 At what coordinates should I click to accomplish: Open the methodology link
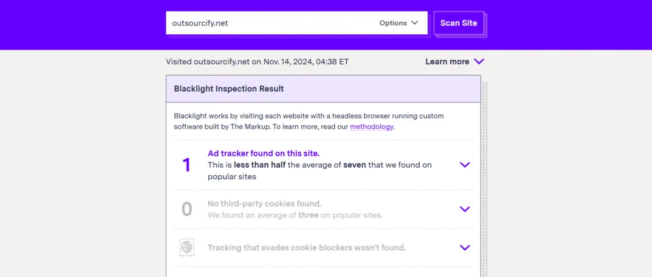pos(371,127)
